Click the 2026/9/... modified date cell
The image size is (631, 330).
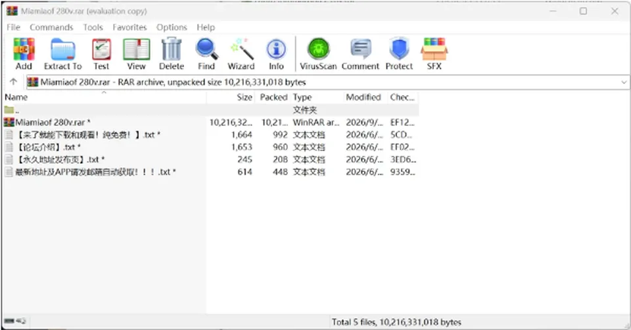coord(364,123)
